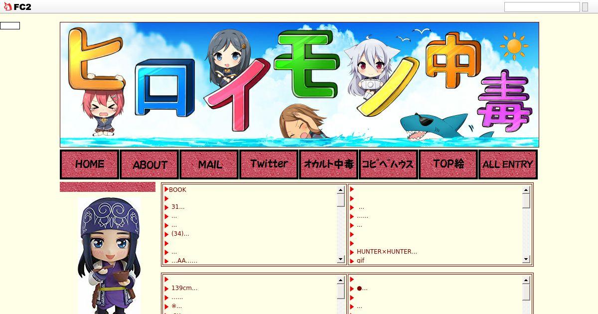Screen dimensions: 598x314
Task: Open the BOOK list entry
Action: point(177,190)
